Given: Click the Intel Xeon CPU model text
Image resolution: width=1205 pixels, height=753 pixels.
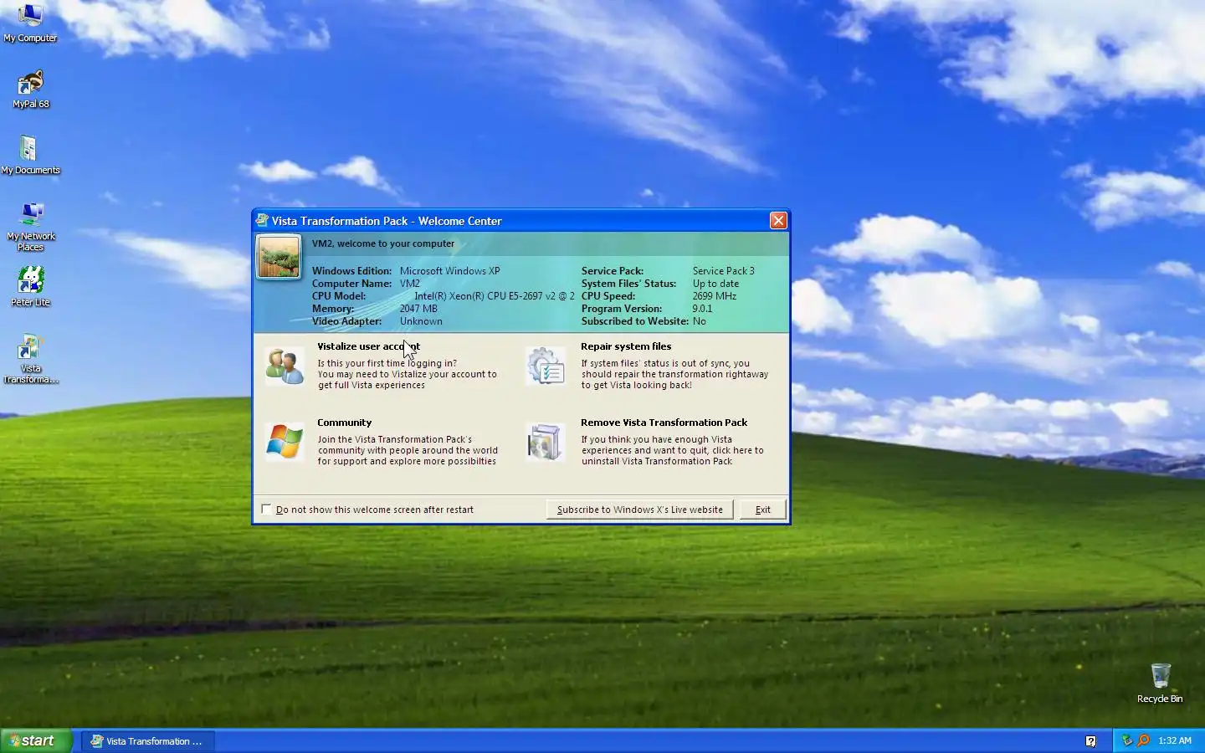Looking at the screenshot, I should (495, 296).
